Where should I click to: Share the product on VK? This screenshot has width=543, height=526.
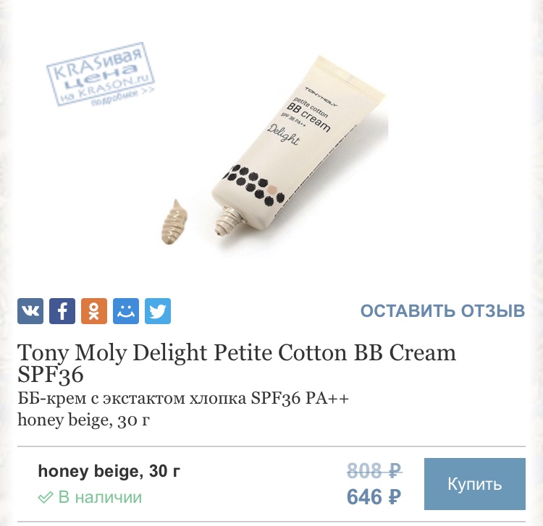(x=30, y=311)
